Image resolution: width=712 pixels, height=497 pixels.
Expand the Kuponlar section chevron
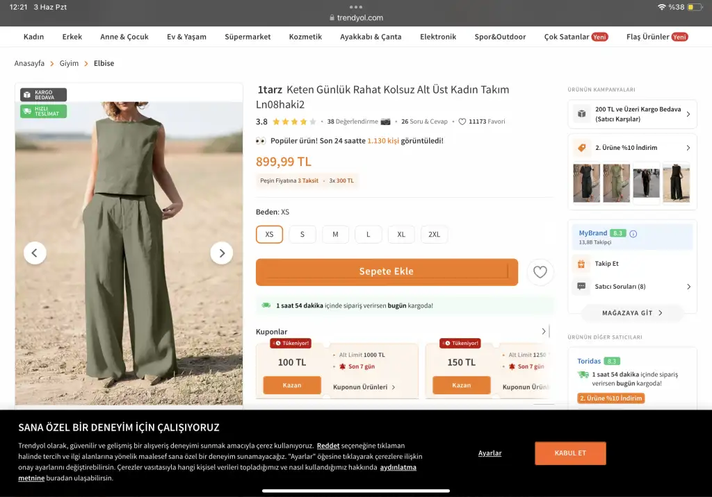pyautogui.click(x=544, y=332)
